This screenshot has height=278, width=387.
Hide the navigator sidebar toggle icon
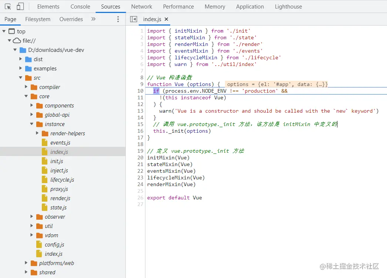134,19
